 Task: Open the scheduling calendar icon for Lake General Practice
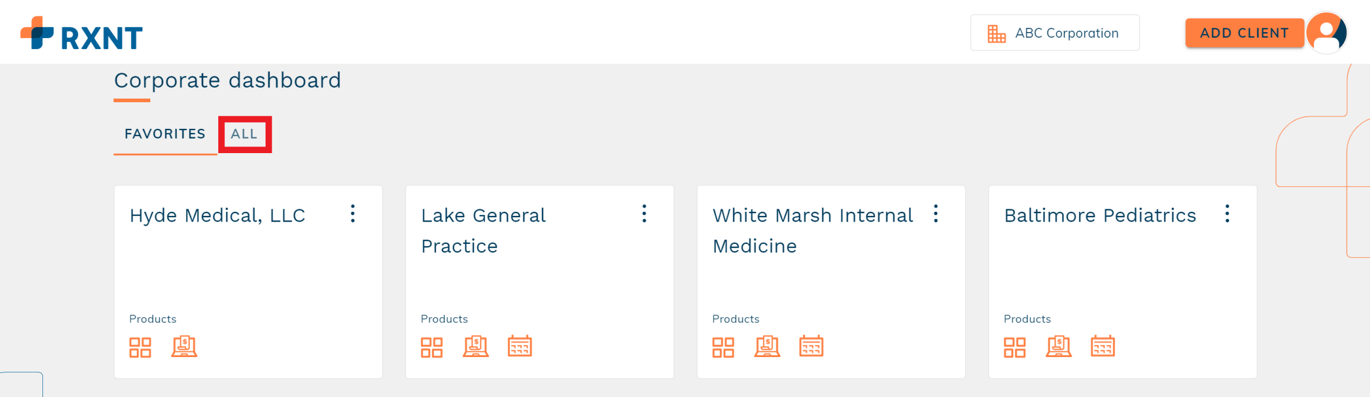520,346
